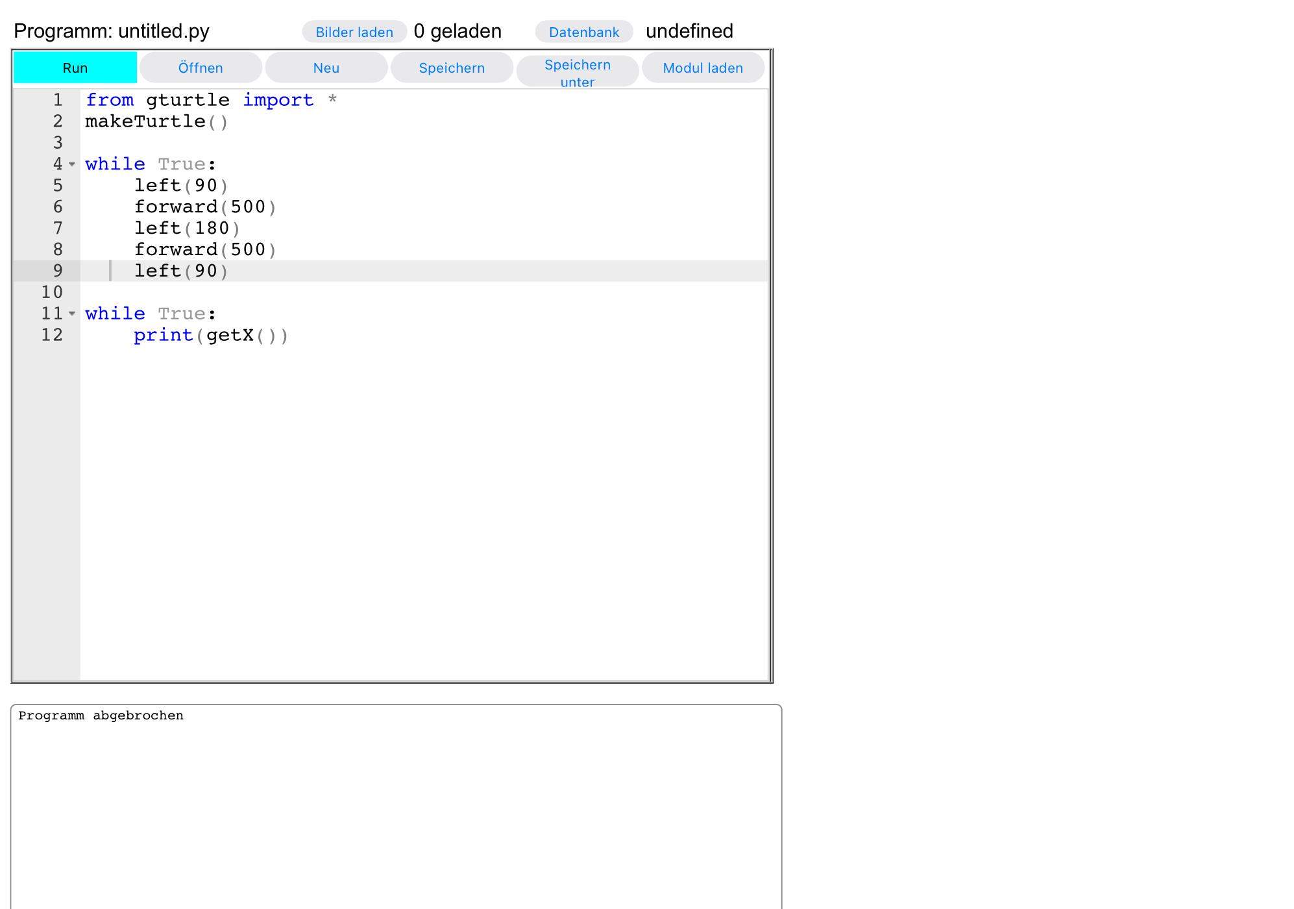Screen dimensions: 1294x909
Task: Place cursor in the print(getX()) line
Action: coord(211,335)
